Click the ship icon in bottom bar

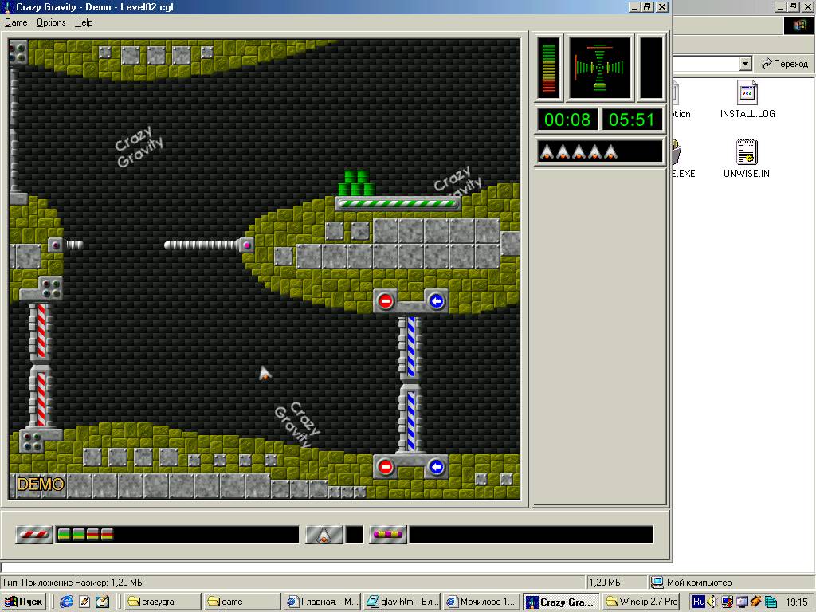pos(324,535)
